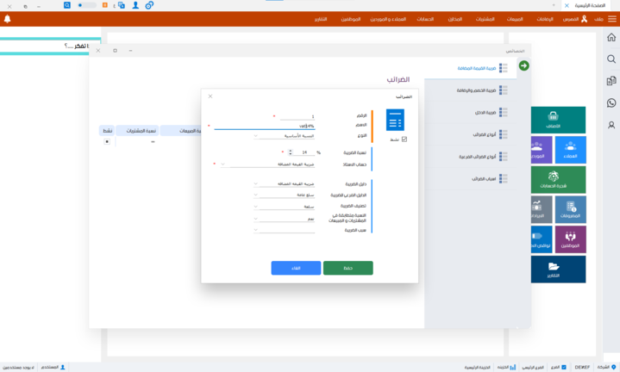Open the الموظفين purple tile

tap(570, 239)
